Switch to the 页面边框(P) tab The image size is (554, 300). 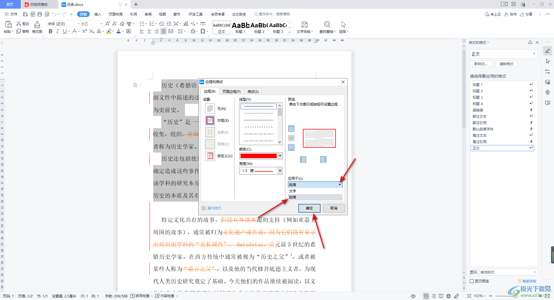pos(231,91)
